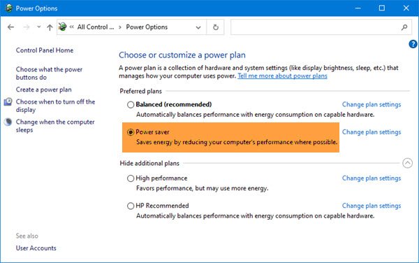Go up one level with the up arrow
Screen dimensions: 419x263
pos(50,27)
